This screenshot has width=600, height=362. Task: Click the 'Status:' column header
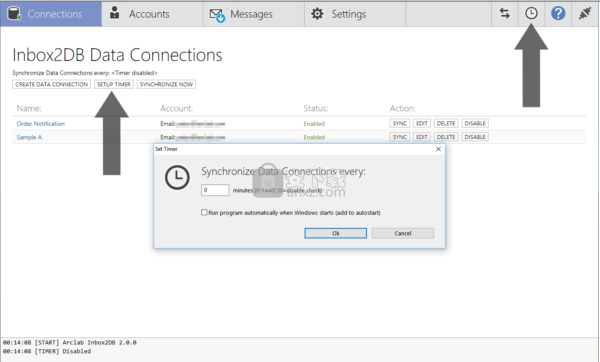[x=316, y=108]
